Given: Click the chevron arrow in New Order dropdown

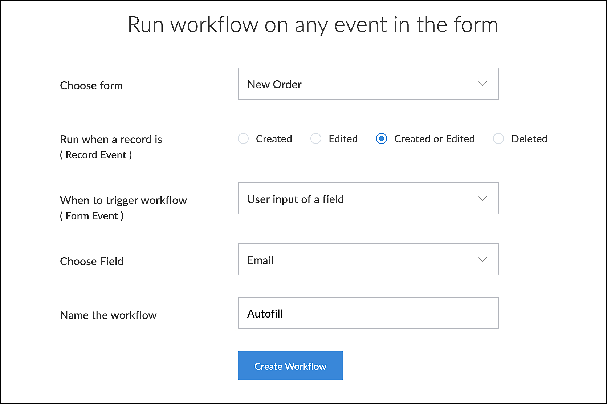Looking at the screenshot, I should pyautogui.click(x=482, y=84).
